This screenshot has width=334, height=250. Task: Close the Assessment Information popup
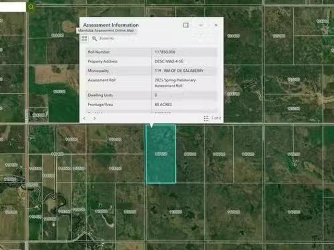[216, 25]
